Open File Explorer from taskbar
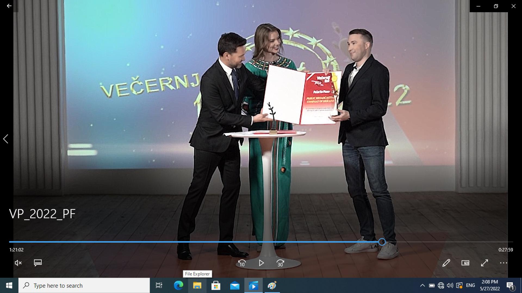 click(197, 285)
